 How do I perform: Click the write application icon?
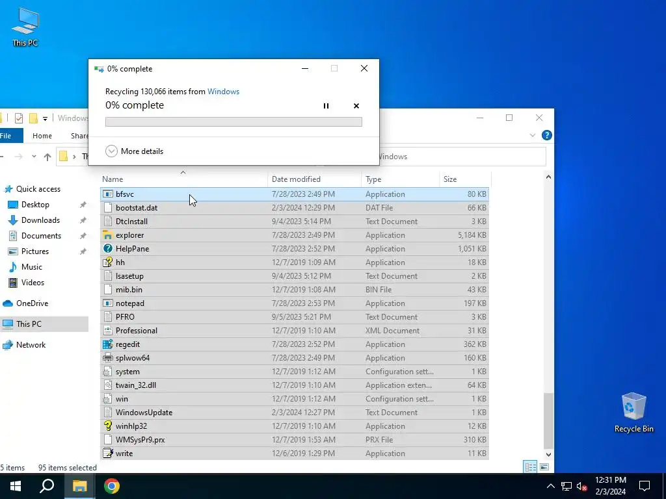point(108,453)
